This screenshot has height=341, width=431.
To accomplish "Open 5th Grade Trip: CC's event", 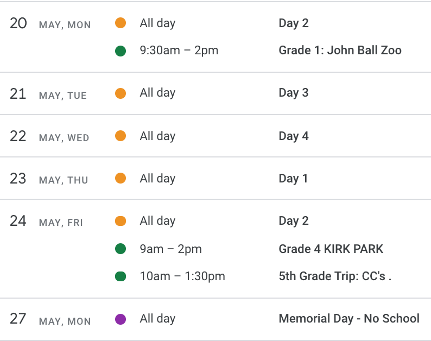I will pyautogui.click(x=335, y=276).
